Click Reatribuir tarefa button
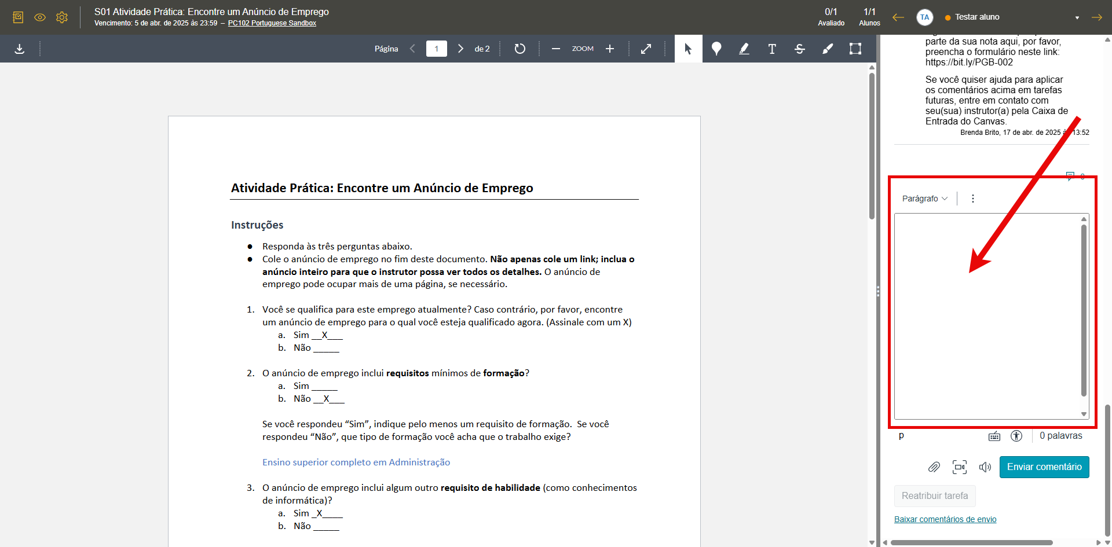Image resolution: width=1112 pixels, height=547 pixels. (x=935, y=496)
